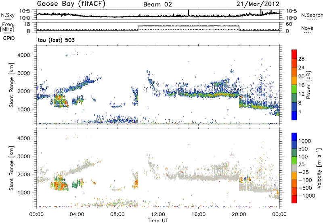The width and height of the screenshot is (323, 223).
Task: Click "2000" tick on the power panel
Action: pos(23,91)
